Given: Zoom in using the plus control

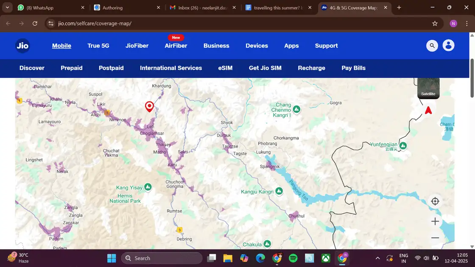Looking at the screenshot, I should 435,221.
